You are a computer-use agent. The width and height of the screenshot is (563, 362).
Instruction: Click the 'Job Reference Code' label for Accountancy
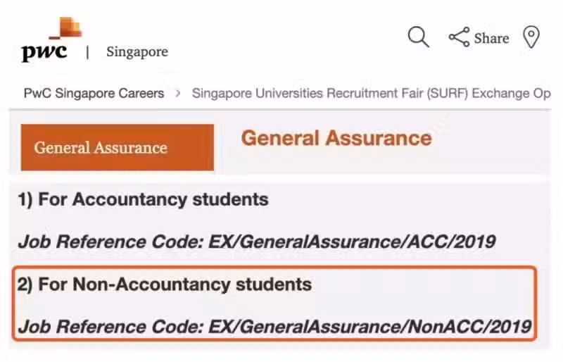pyautogui.click(x=111, y=241)
